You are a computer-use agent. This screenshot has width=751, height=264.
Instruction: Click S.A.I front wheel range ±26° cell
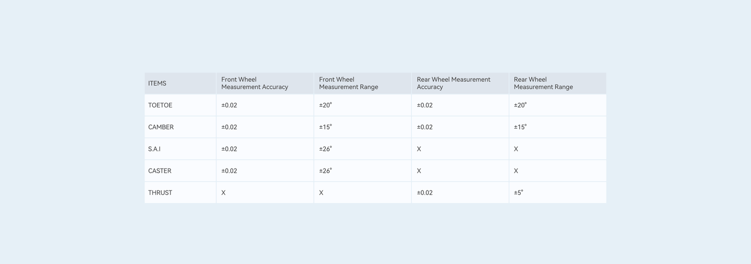click(x=325, y=149)
